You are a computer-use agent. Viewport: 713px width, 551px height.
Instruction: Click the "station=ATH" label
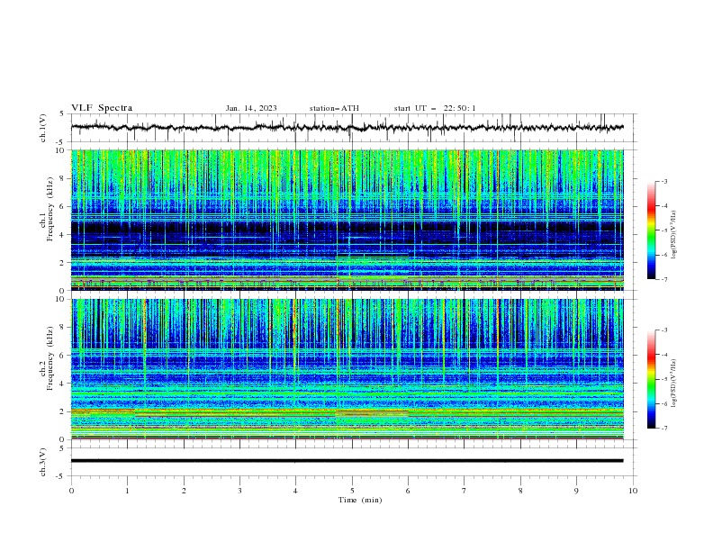(334, 108)
